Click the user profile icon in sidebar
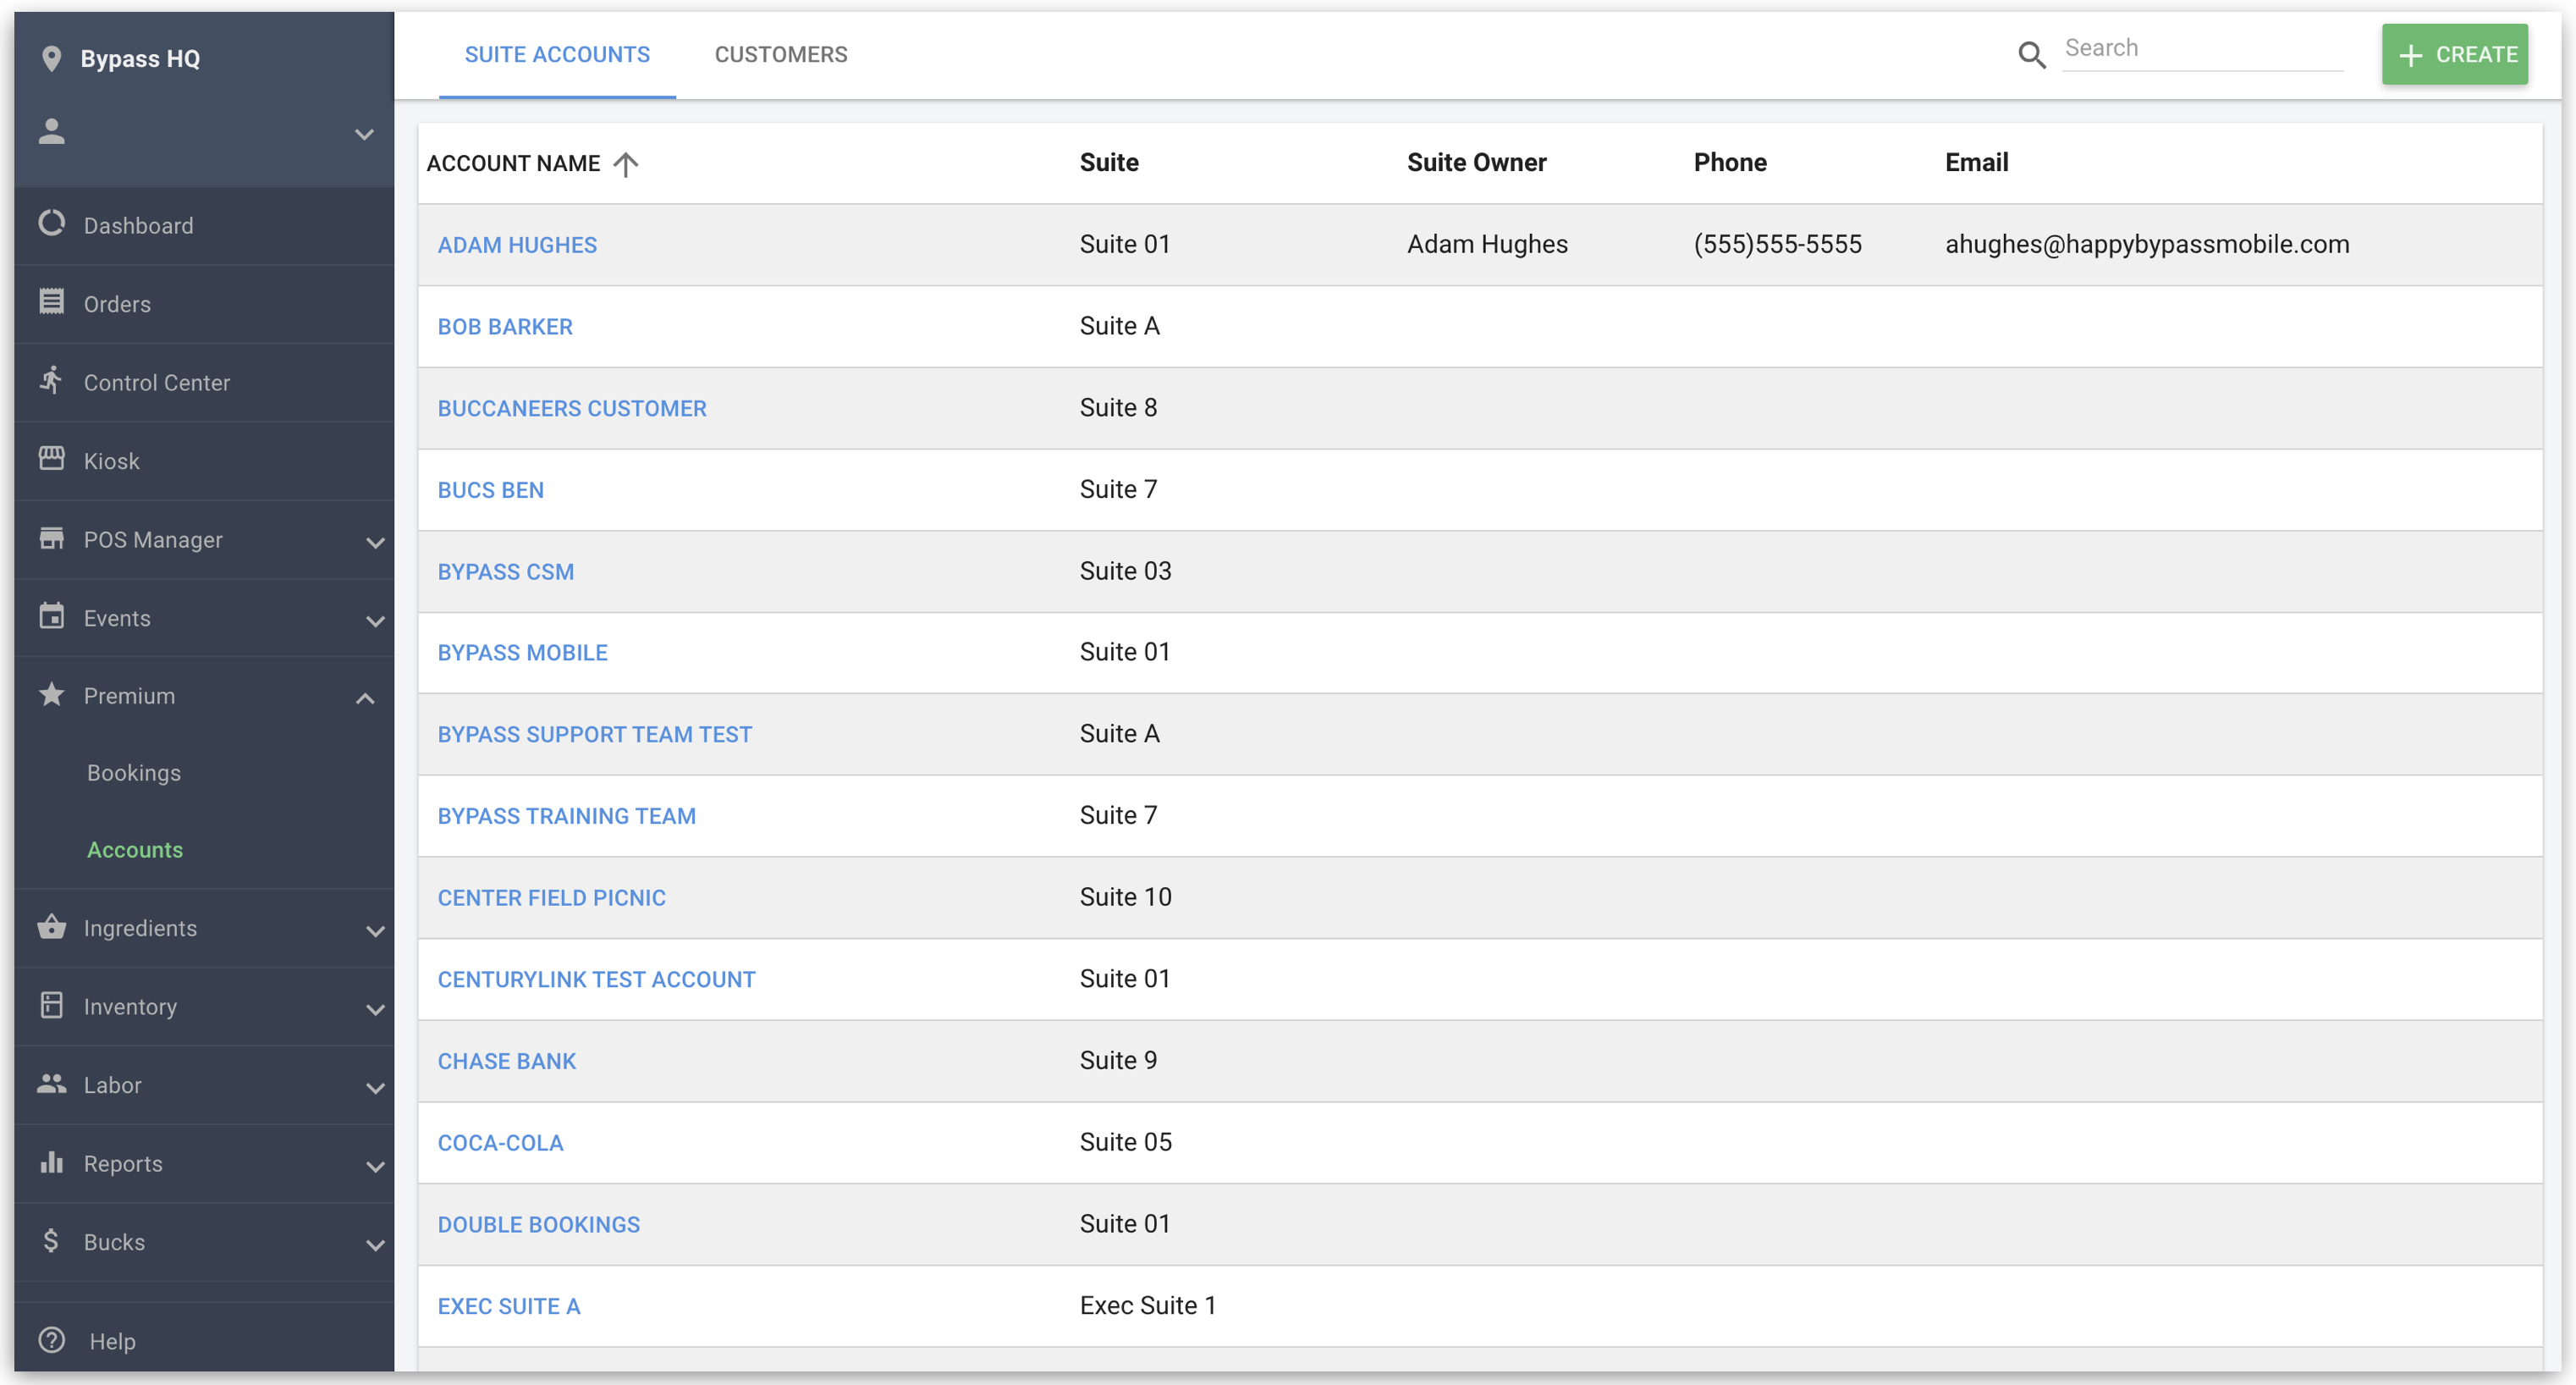The width and height of the screenshot is (2576, 1385). [x=52, y=131]
